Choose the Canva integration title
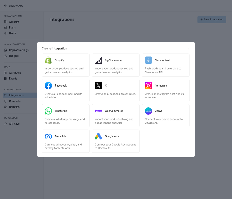 point(159,111)
